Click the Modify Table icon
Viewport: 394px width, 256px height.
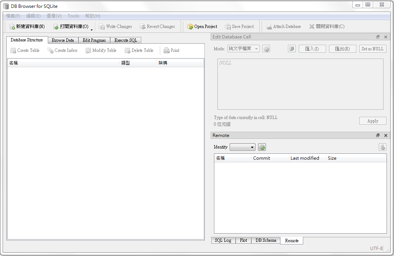pos(89,50)
